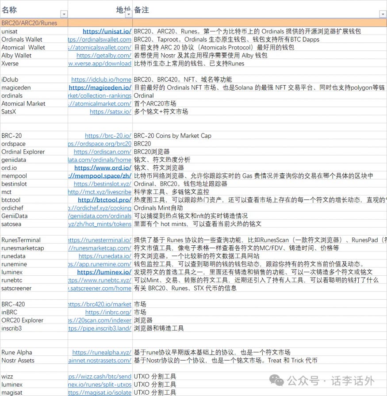Open the https://inbrc.org/ link

pyautogui.click(x=108, y=312)
